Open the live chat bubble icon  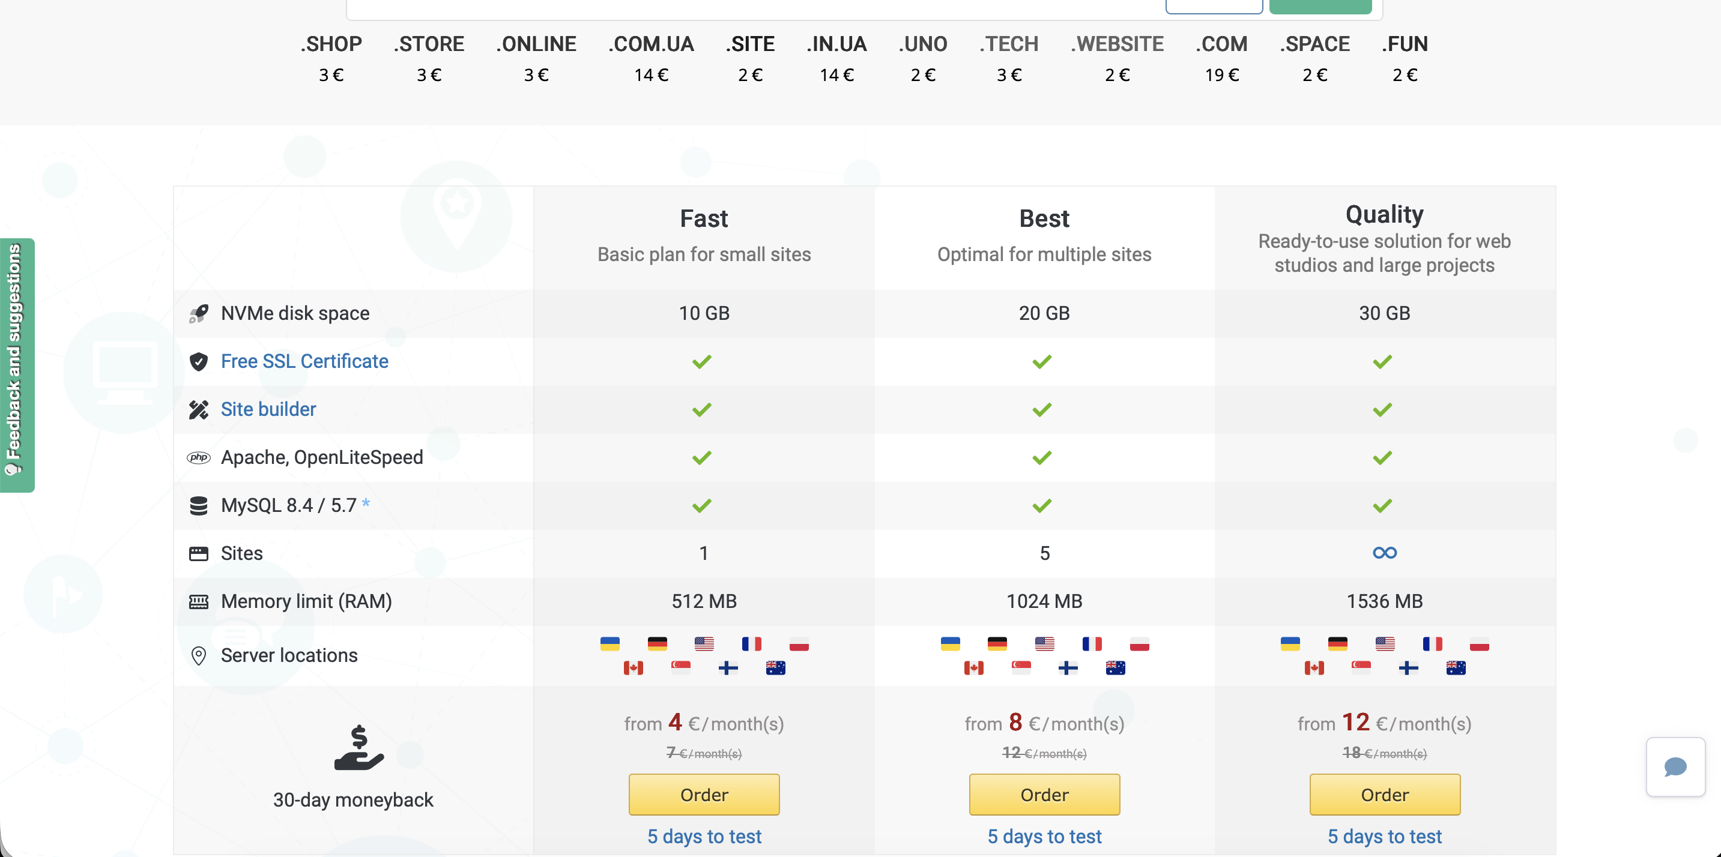pos(1675,766)
